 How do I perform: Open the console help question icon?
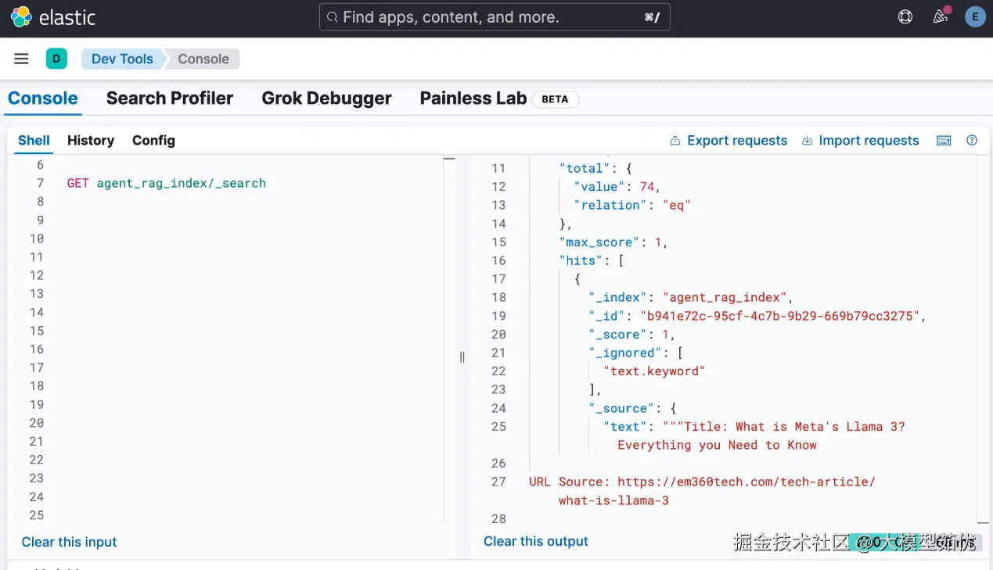tap(972, 141)
